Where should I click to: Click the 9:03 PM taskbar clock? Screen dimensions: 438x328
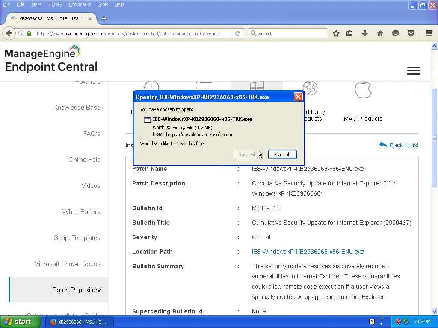coord(422,322)
